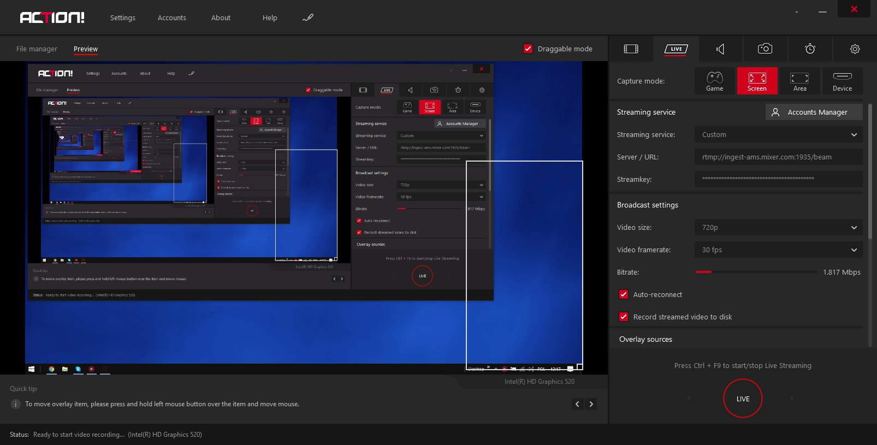
Task: Click the quick tip info icon
Action: (16, 404)
